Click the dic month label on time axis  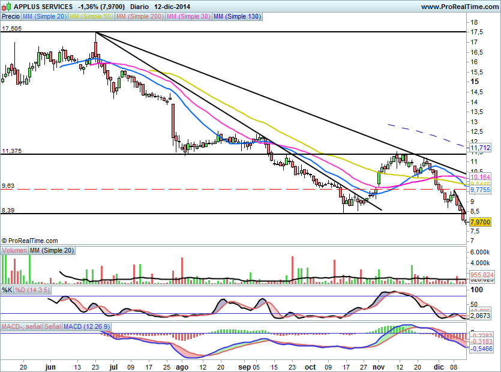coord(439,367)
